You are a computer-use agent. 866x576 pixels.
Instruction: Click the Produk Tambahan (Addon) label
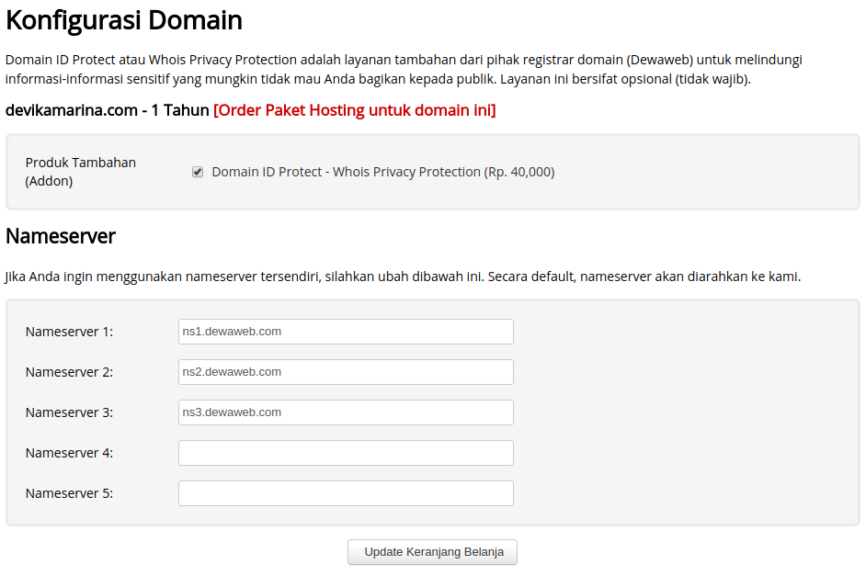coord(80,172)
